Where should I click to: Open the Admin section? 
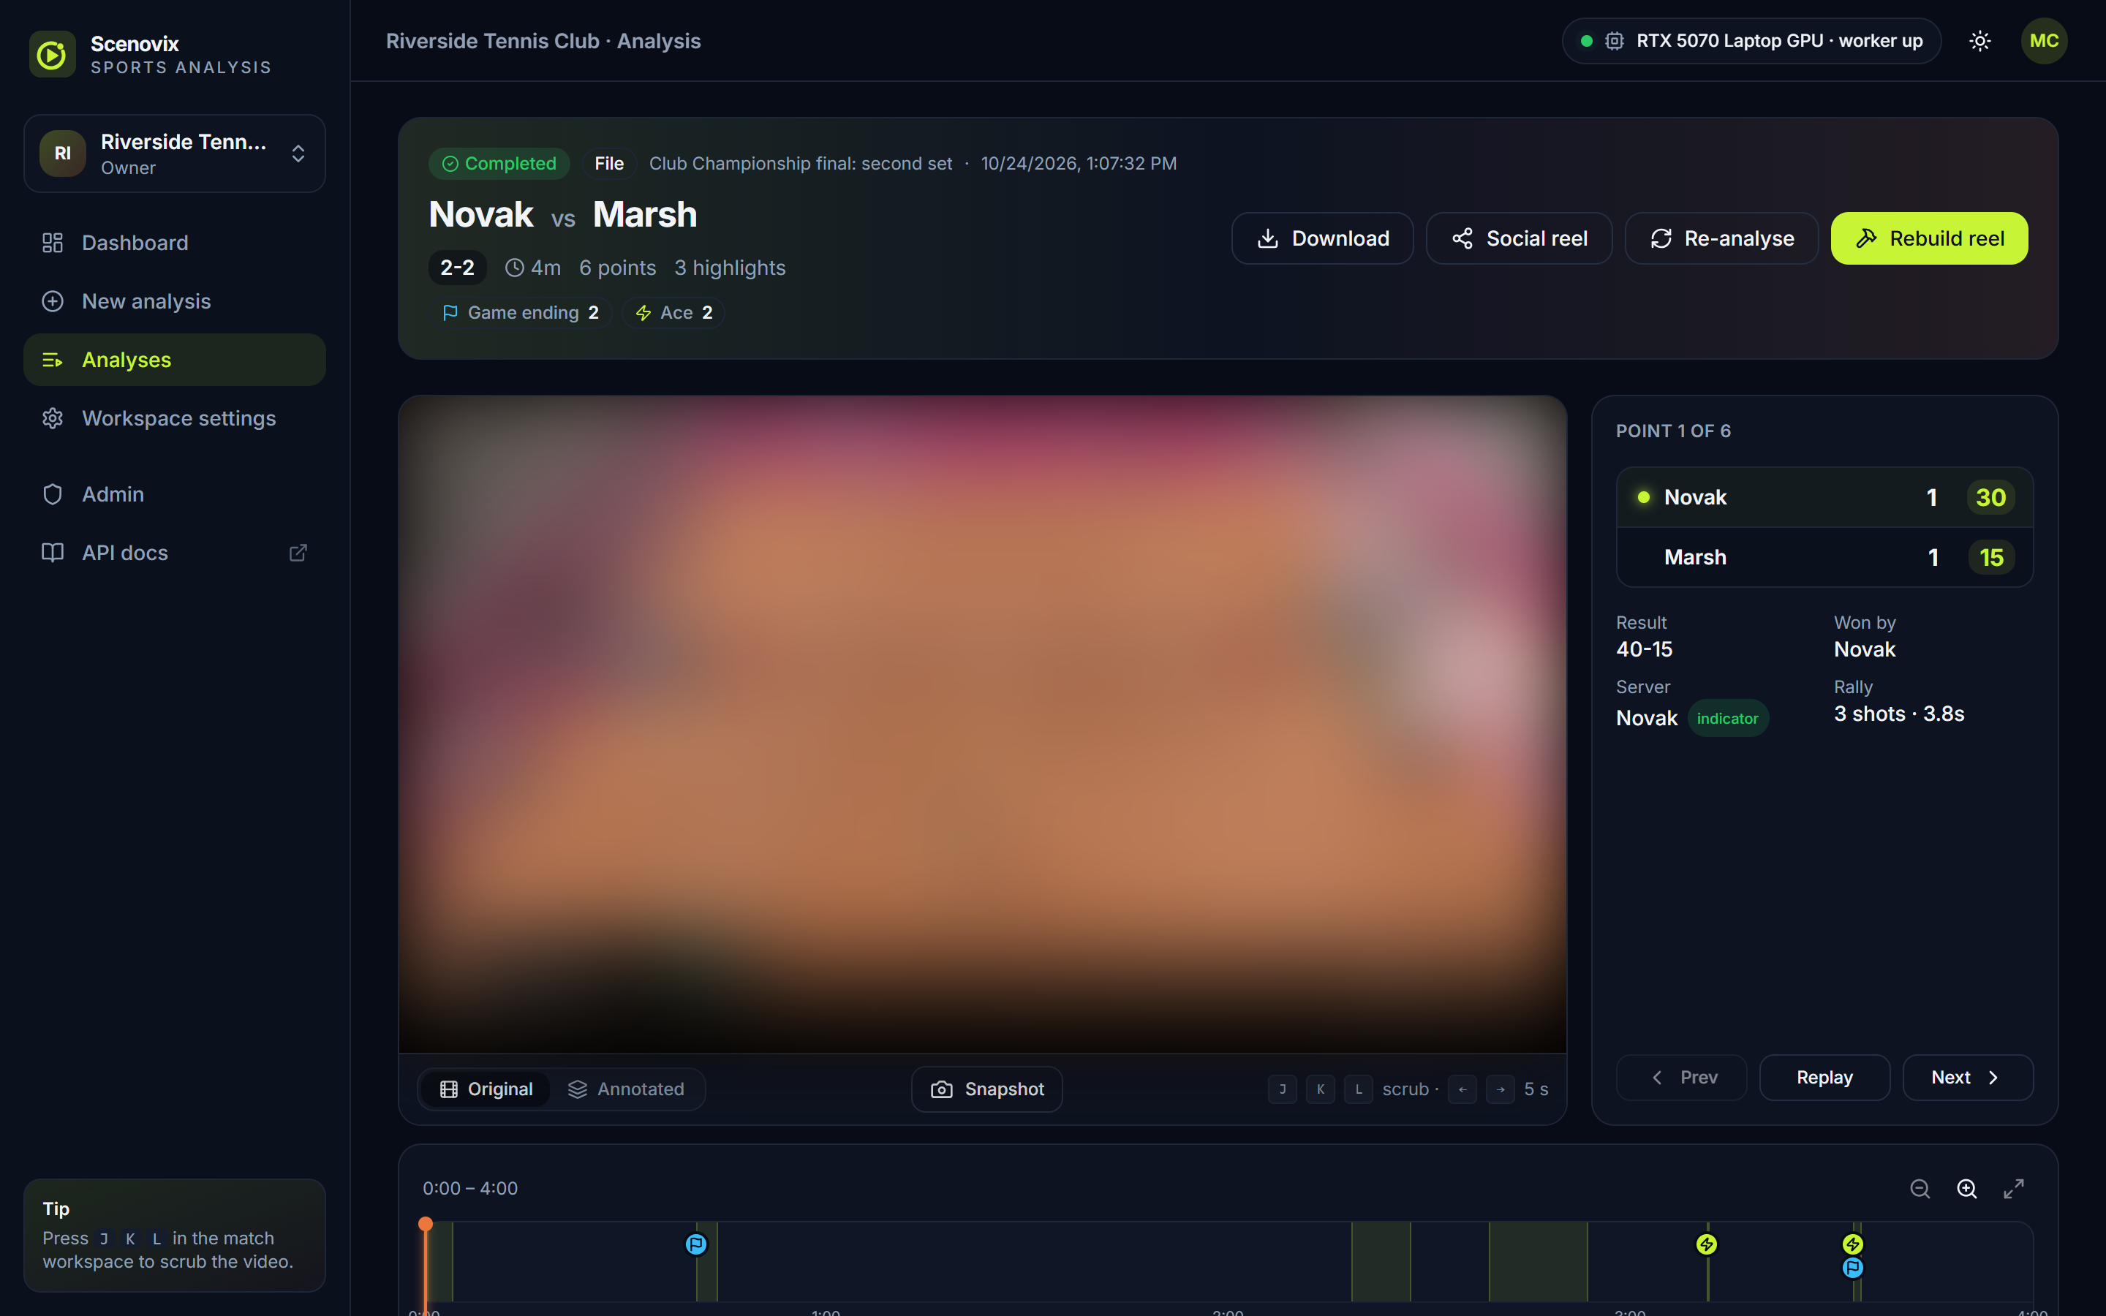175,494
